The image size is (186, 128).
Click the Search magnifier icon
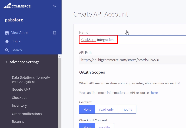point(7,50)
